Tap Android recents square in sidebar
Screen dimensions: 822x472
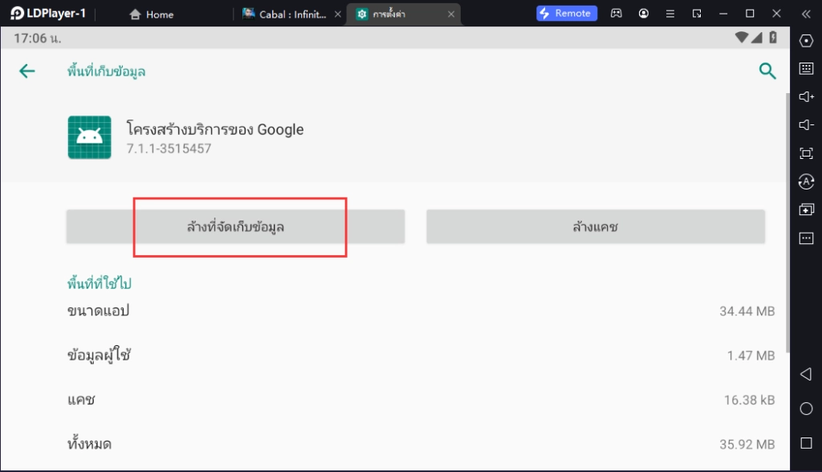click(806, 443)
